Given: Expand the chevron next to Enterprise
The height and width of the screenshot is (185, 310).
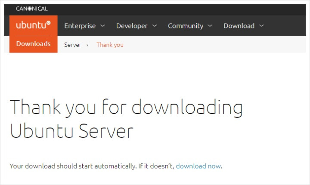Looking at the screenshot, I should click(102, 26).
